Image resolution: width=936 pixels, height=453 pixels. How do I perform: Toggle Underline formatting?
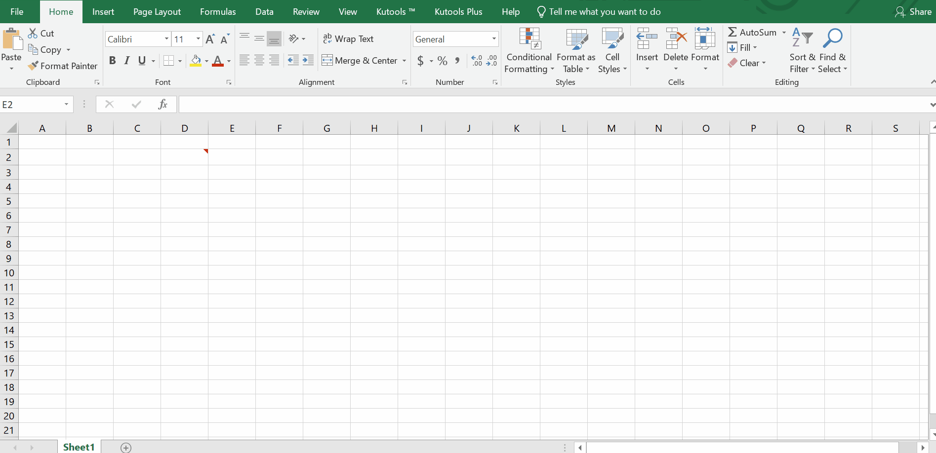[142, 61]
